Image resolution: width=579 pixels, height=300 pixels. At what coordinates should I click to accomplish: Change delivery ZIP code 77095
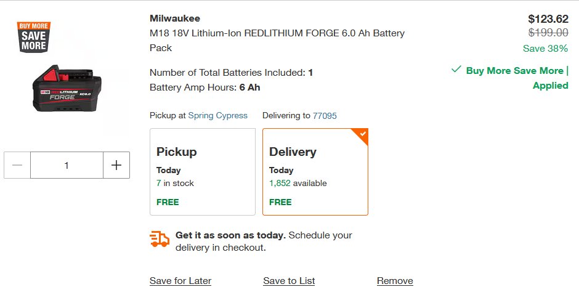tap(325, 116)
